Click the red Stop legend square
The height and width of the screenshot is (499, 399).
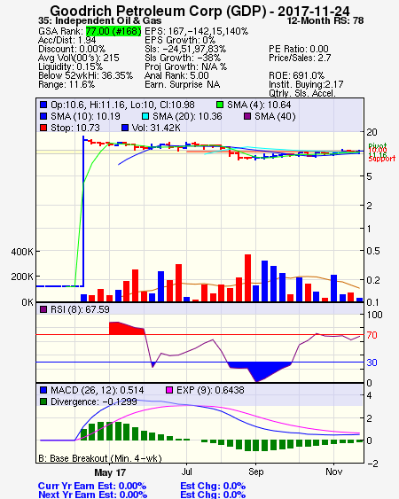click(x=43, y=128)
